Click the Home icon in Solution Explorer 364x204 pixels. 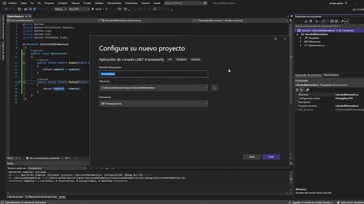(x=306, y=22)
